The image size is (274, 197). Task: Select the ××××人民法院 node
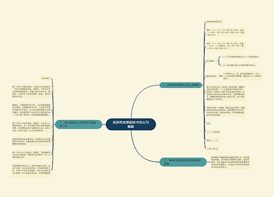[213, 132]
